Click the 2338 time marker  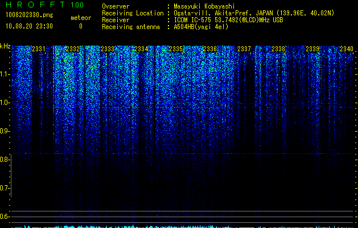point(278,49)
